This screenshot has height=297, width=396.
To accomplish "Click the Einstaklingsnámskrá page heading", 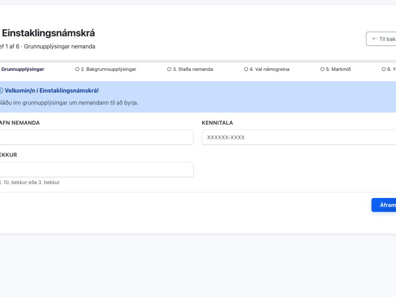I will tap(49, 34).
